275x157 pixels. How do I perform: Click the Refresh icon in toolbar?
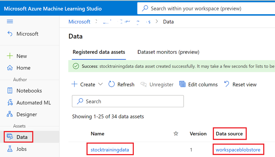(x=112, y=85)
